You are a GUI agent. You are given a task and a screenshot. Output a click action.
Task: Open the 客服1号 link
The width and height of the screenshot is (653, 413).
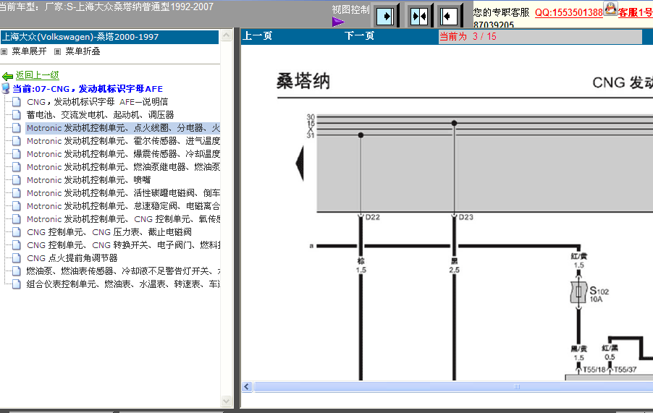click(x=635, y=12)
